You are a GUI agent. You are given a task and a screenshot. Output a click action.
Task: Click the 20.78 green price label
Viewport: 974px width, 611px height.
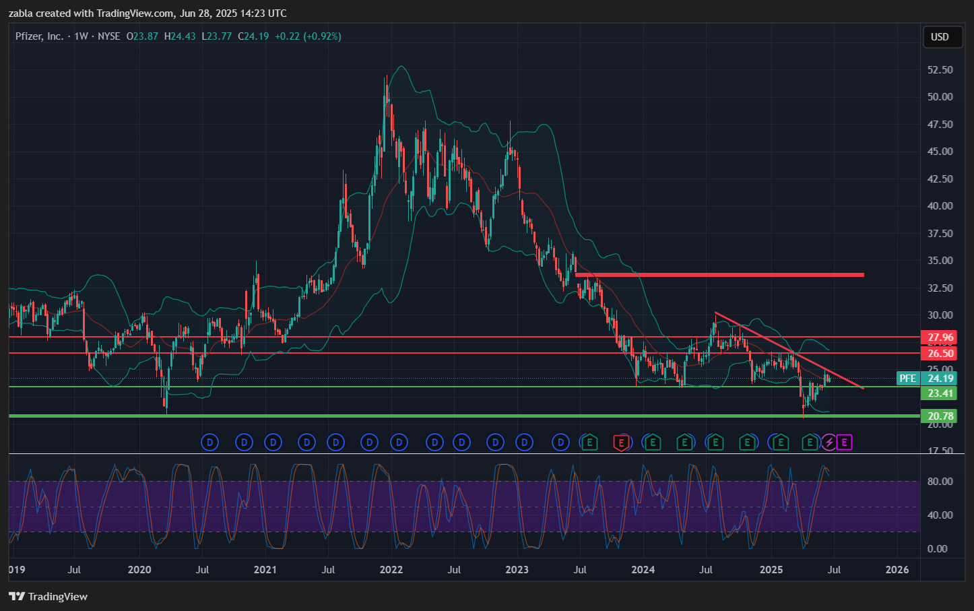click(940, 416)
